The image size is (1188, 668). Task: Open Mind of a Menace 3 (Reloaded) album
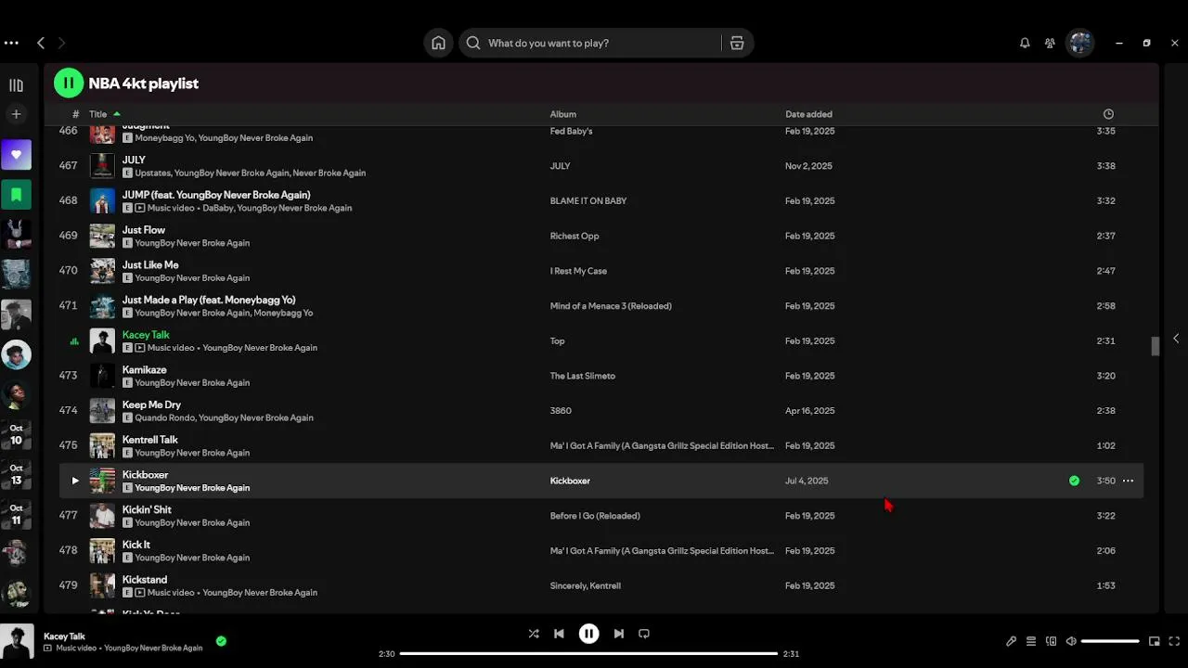pos(611,306)
